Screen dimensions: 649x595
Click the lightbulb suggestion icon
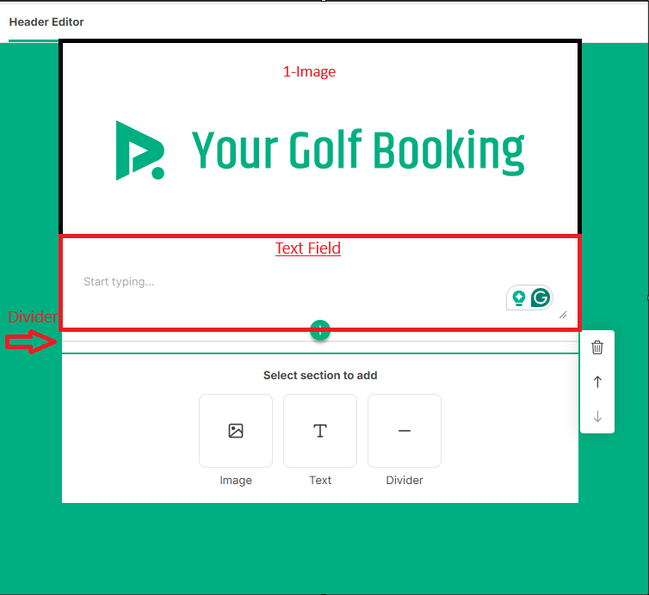point(519,297)
